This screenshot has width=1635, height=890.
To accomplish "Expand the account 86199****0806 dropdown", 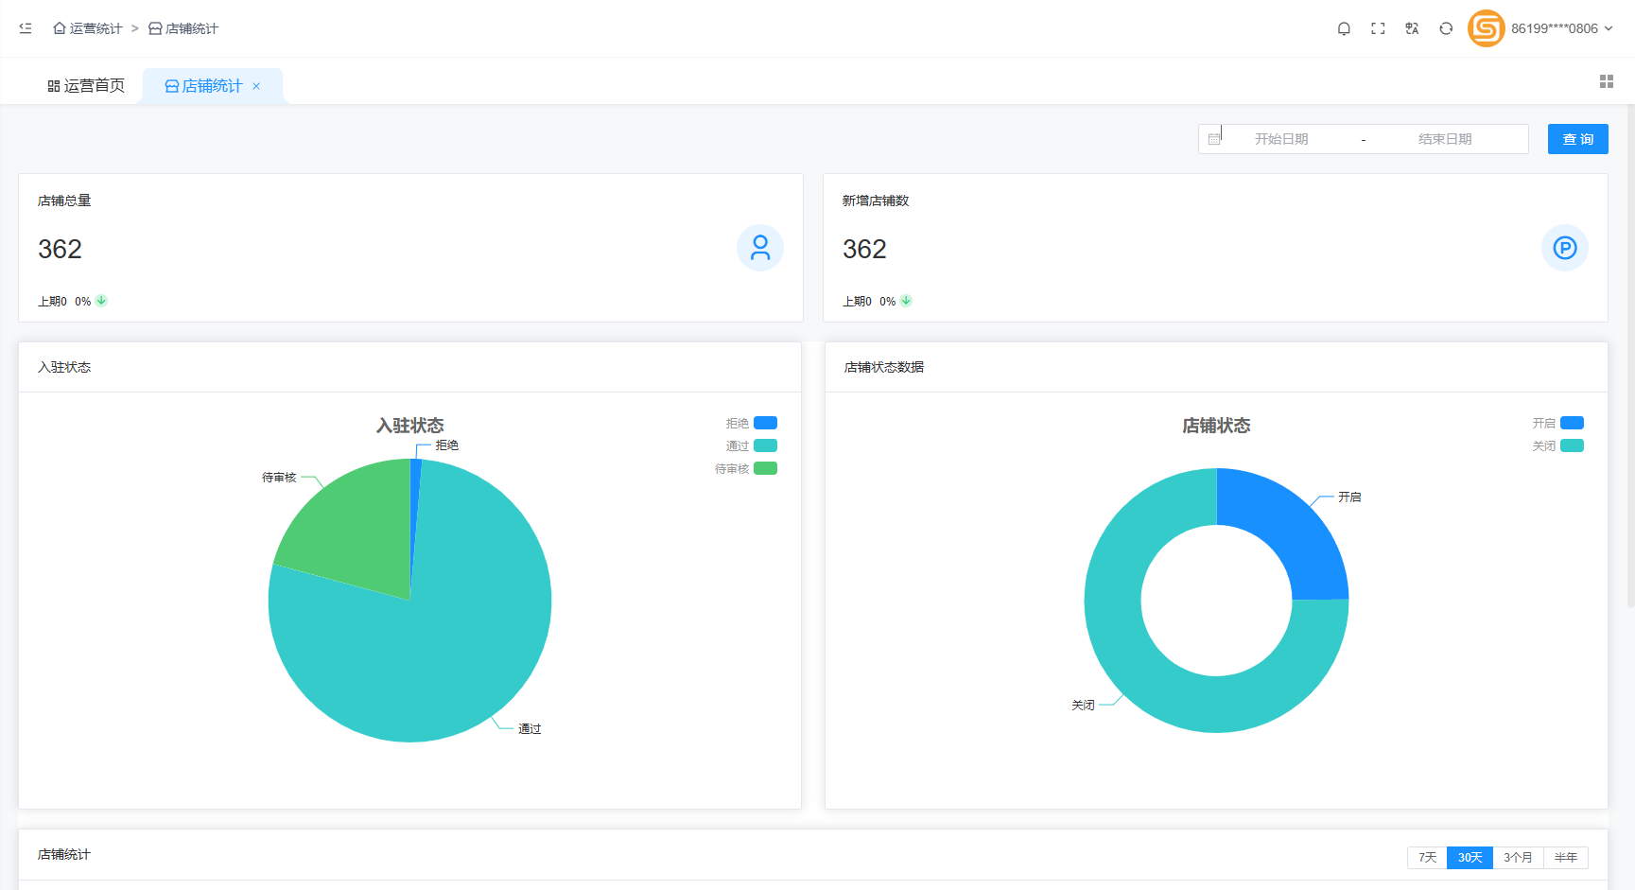I will pyautogui.click(x=1561, y=28).
